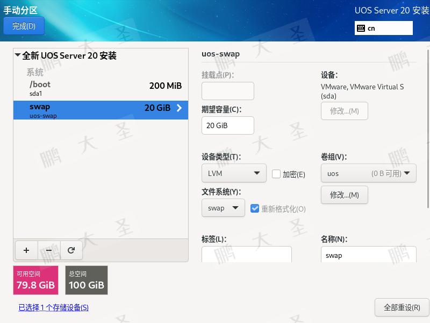Click the 标签(L) label input field
The height and width of the screenshot is (323, 430).
247,254
